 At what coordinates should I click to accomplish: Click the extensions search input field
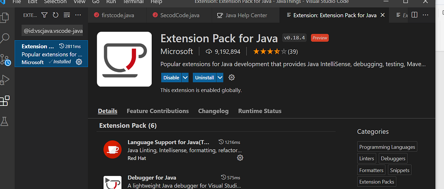tap(53, 31)
